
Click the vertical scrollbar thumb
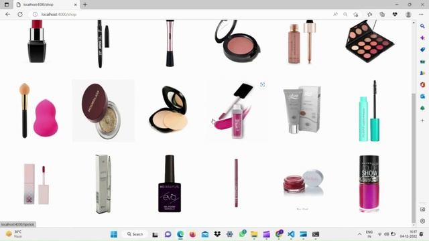click(x=414, y=159)
